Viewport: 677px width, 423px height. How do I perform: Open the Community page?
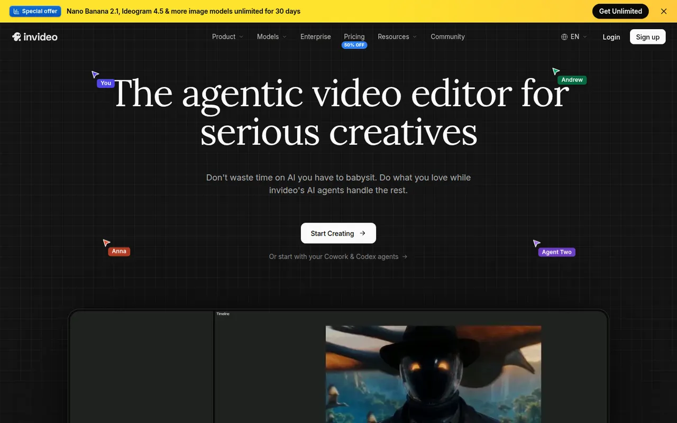[x=447, y=36]
